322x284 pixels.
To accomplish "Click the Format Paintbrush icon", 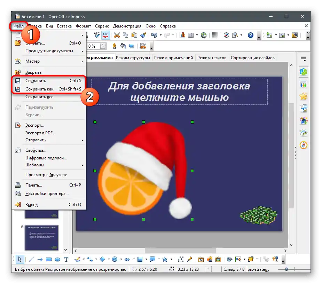I will [143, 35].
